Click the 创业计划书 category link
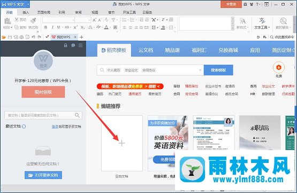 (x=214, y=86)
